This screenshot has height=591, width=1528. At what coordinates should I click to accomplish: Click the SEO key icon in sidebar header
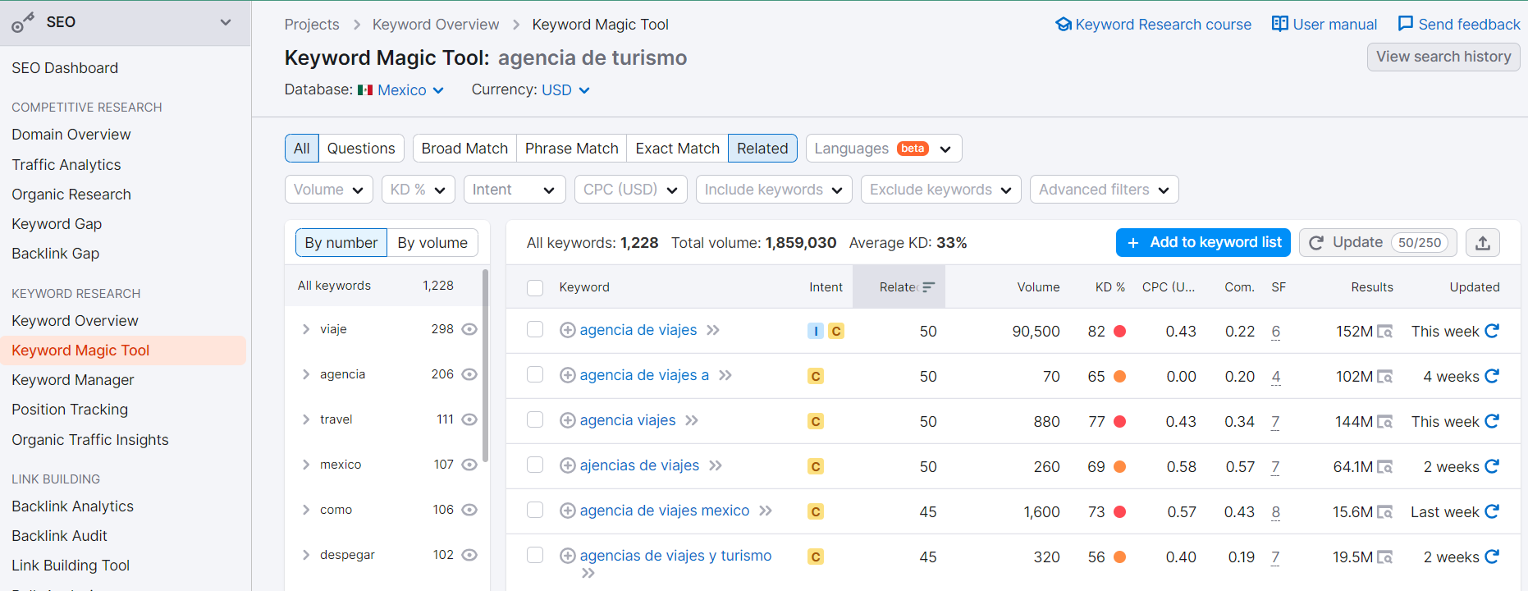tap(23, 22)
